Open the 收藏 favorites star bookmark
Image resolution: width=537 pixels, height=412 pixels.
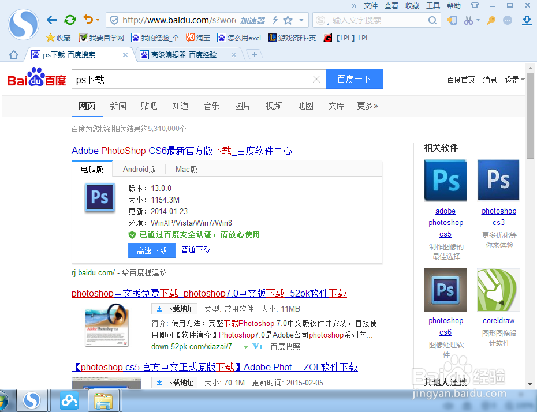pyautogui.click(x=58, y=38)
